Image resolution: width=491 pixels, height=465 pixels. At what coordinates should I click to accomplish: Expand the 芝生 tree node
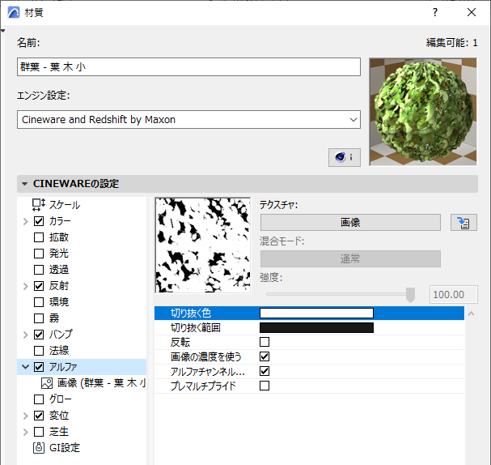[x=25, y=432]
